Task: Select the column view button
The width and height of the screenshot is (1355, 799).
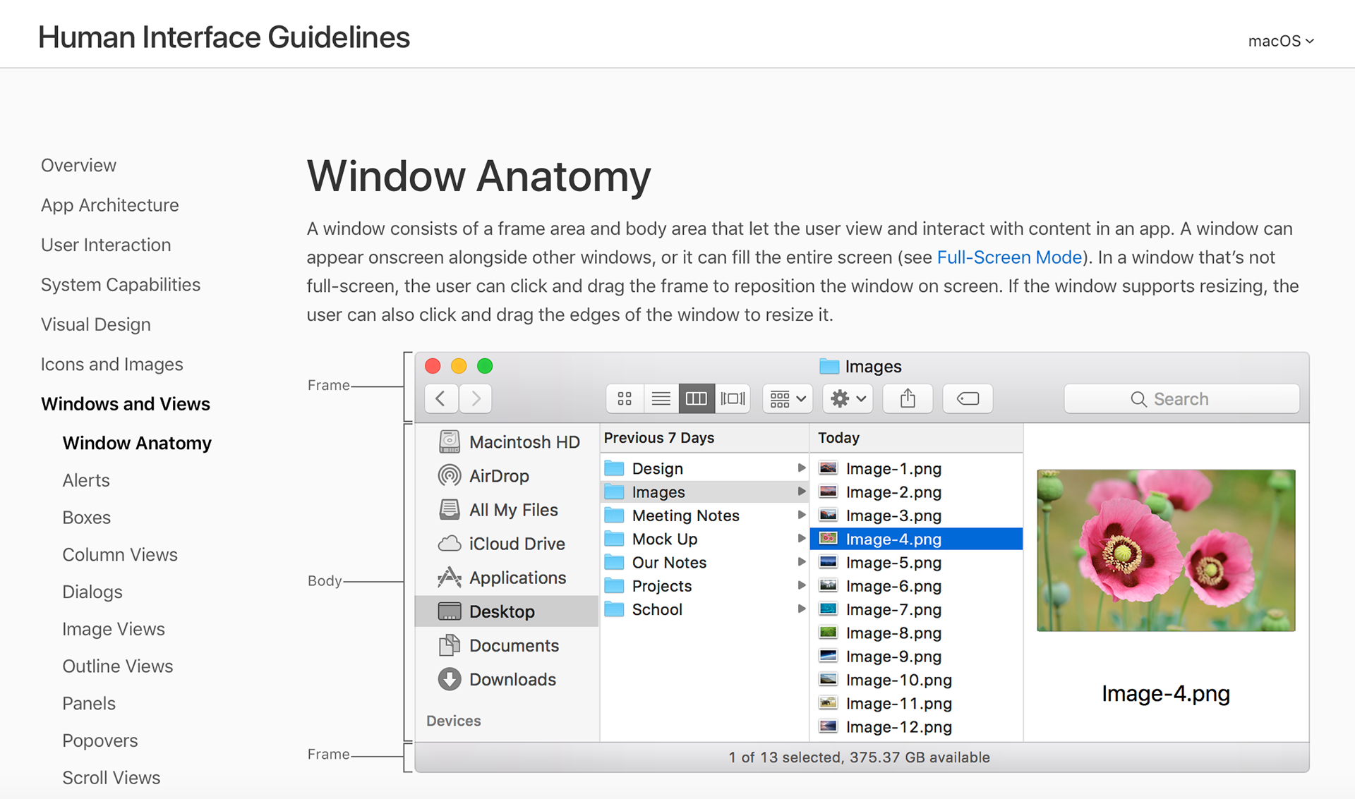Action: tap(697, 398)
